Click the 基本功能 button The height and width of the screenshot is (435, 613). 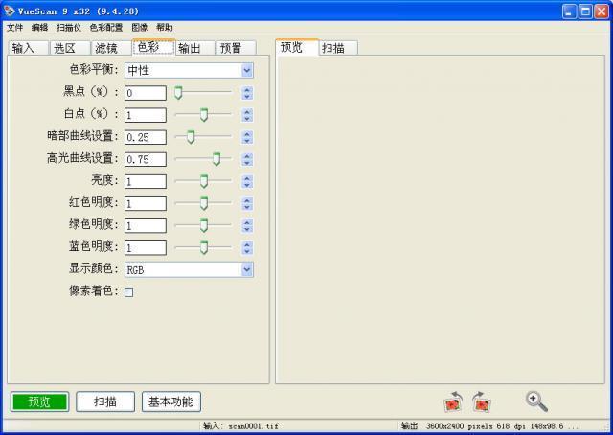170,401
